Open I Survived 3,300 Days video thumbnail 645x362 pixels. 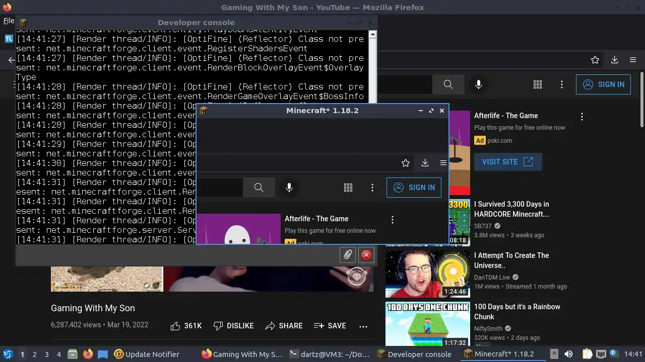[x=459, y=222]
